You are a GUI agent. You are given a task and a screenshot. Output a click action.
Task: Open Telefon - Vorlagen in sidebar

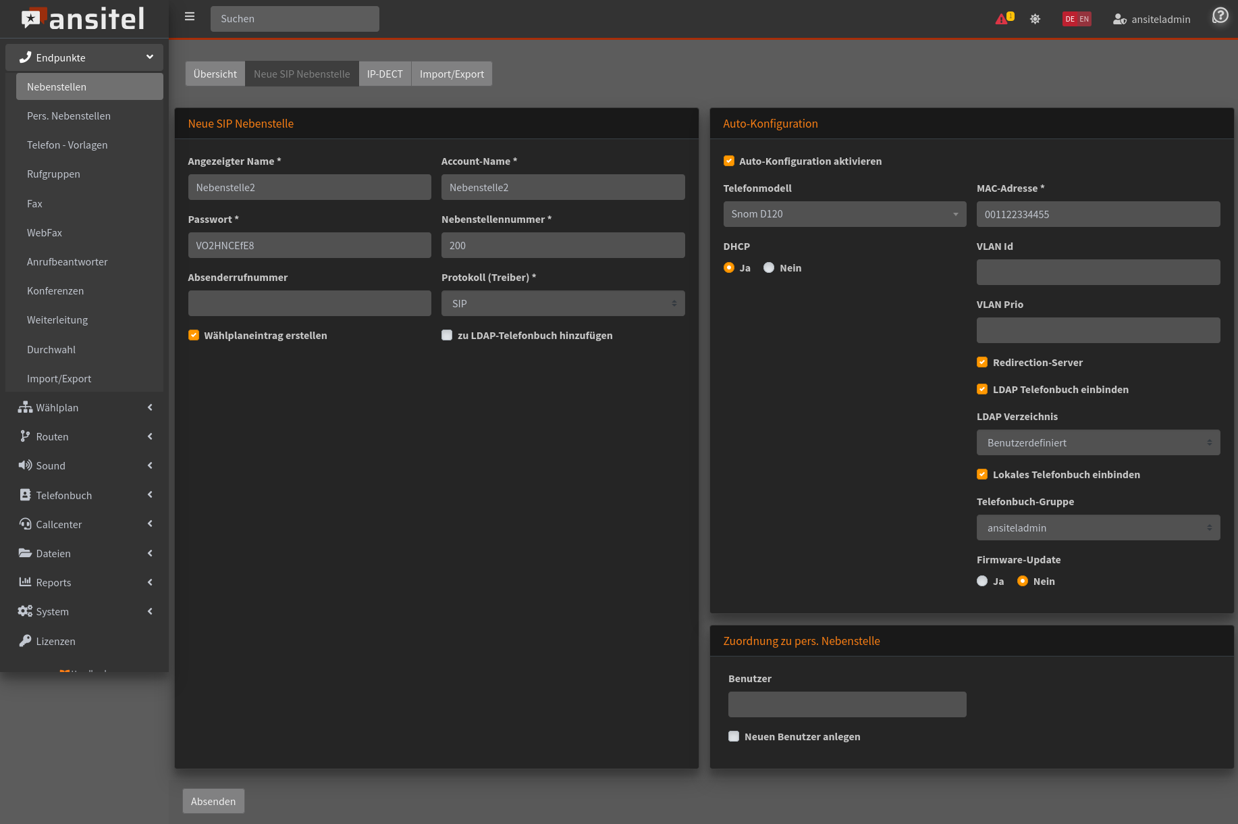68,145
